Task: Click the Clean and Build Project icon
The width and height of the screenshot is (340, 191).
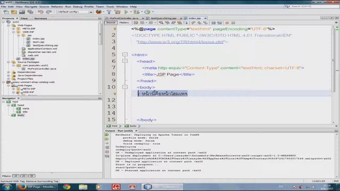Action: (x=117, y=12)
